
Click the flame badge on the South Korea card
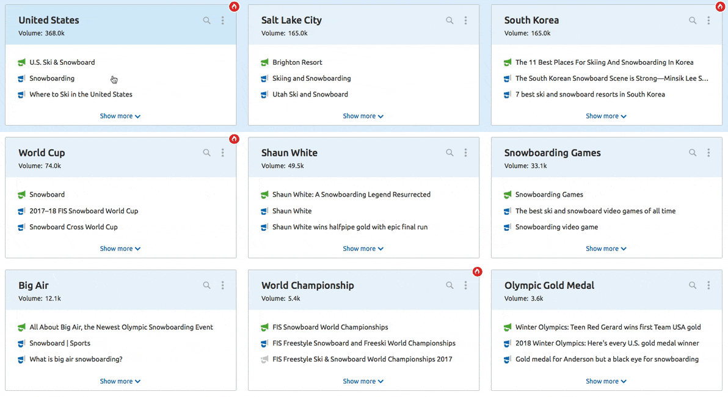point(720,6)
